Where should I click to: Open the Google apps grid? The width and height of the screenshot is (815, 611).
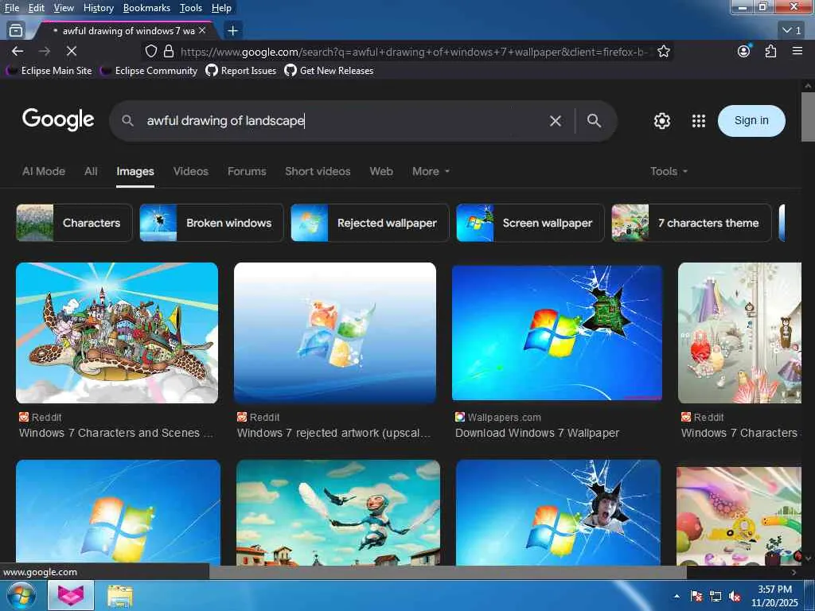coord(699,121)
